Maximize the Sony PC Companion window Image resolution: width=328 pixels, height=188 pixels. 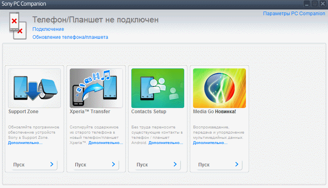[x=315, y=4]
